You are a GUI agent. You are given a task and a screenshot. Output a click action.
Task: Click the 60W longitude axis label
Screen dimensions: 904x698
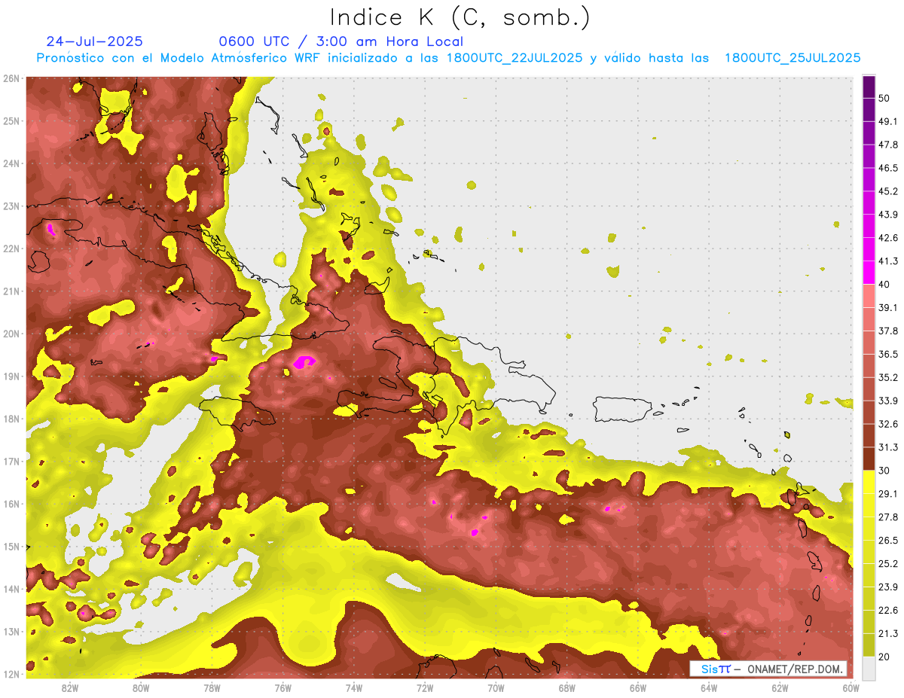click(x=851, y=687)
